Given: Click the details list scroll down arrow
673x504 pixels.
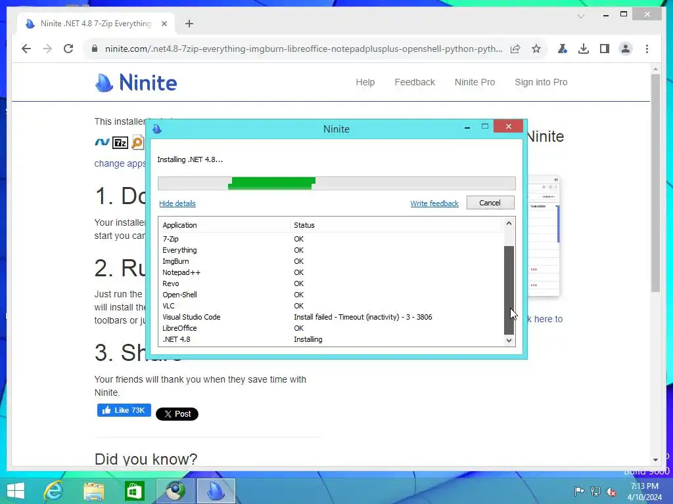Looking at the screenshot, I should pos(509,341).
